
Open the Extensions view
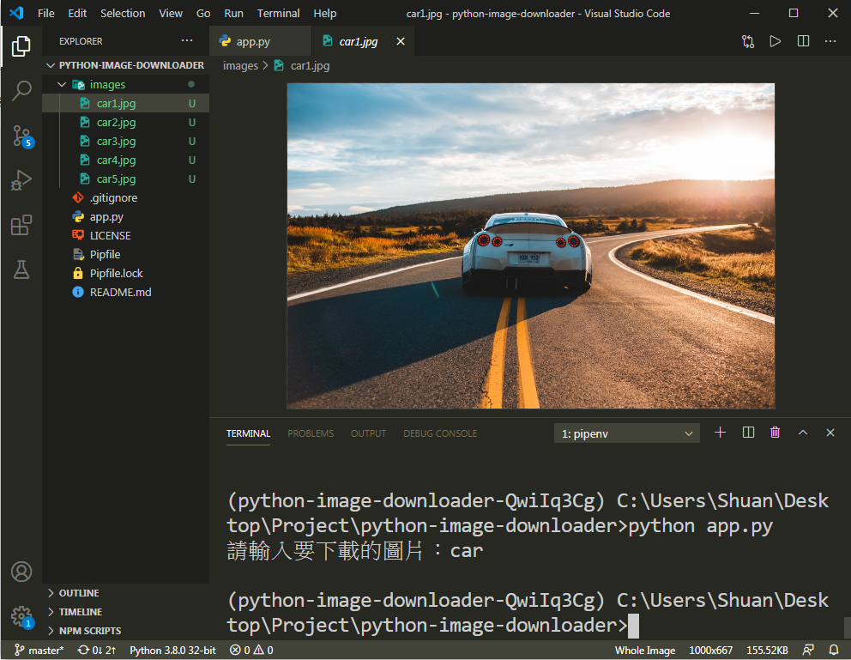21,225
